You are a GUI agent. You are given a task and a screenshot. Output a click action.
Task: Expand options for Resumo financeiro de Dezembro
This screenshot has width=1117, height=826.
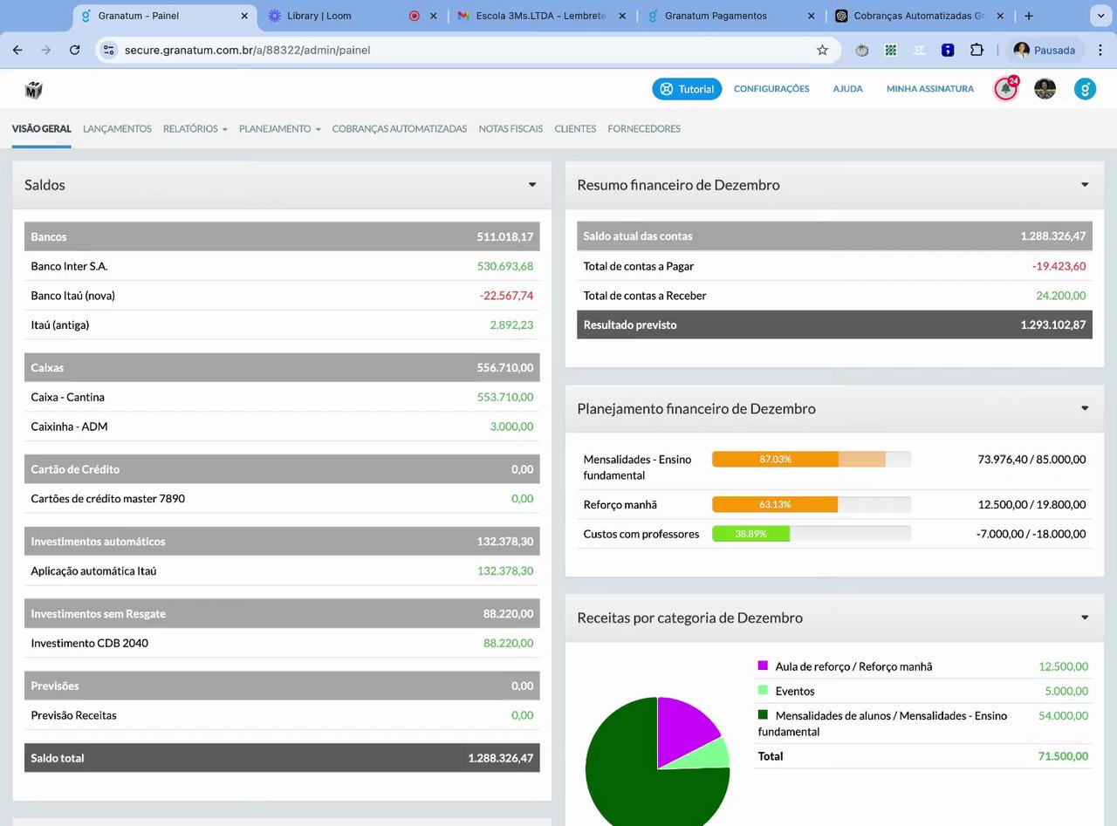tap(1085, 185)
